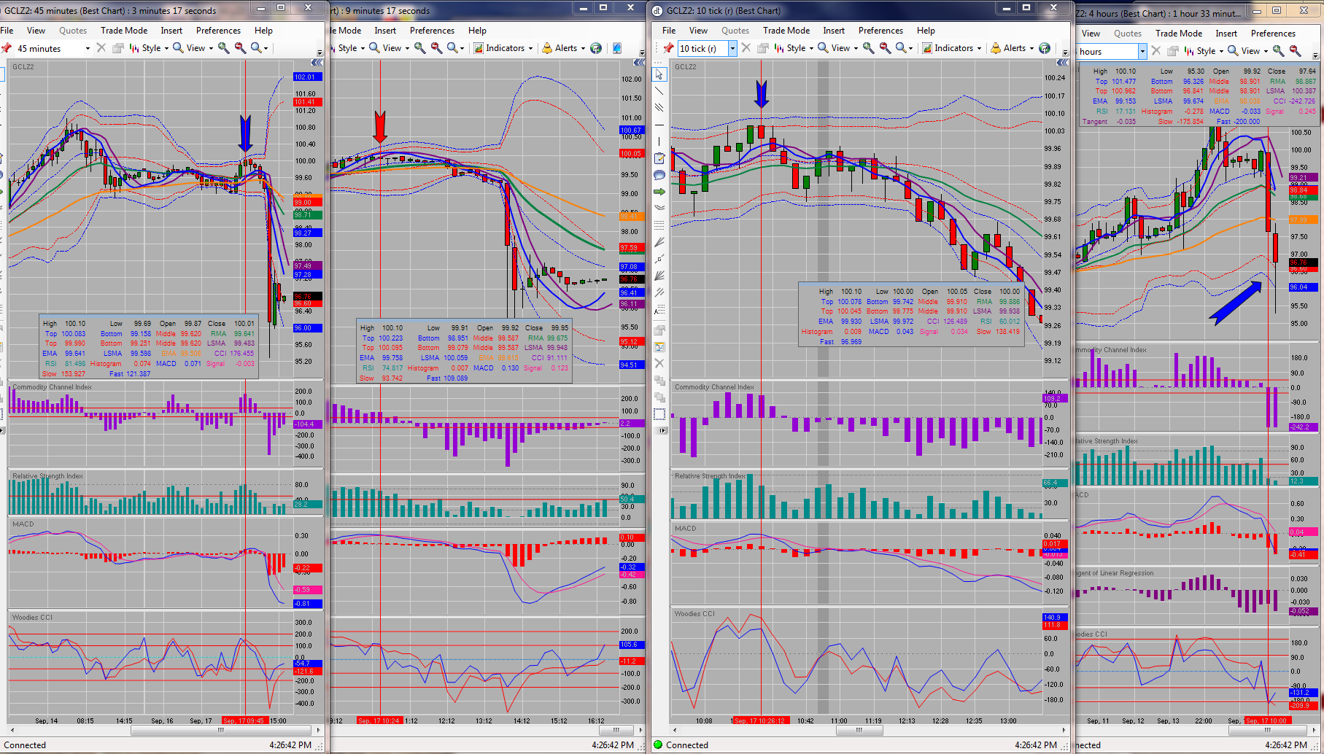Click the blue 102.01 price label in 45 minutes chart
Image resolution: width=1324 pixels, height=754 pixels.
click(x=307, y=77)
